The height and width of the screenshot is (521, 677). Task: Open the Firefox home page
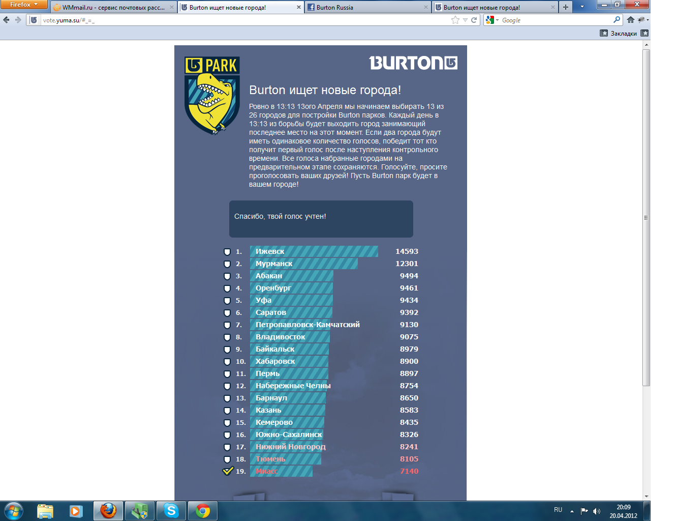pyautogui.click(x=631, y=20)
